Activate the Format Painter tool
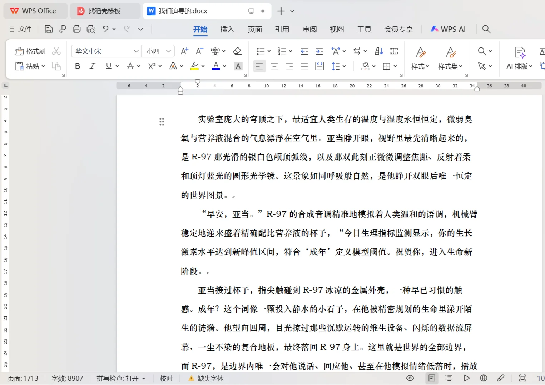 click(x=31, y=51)
